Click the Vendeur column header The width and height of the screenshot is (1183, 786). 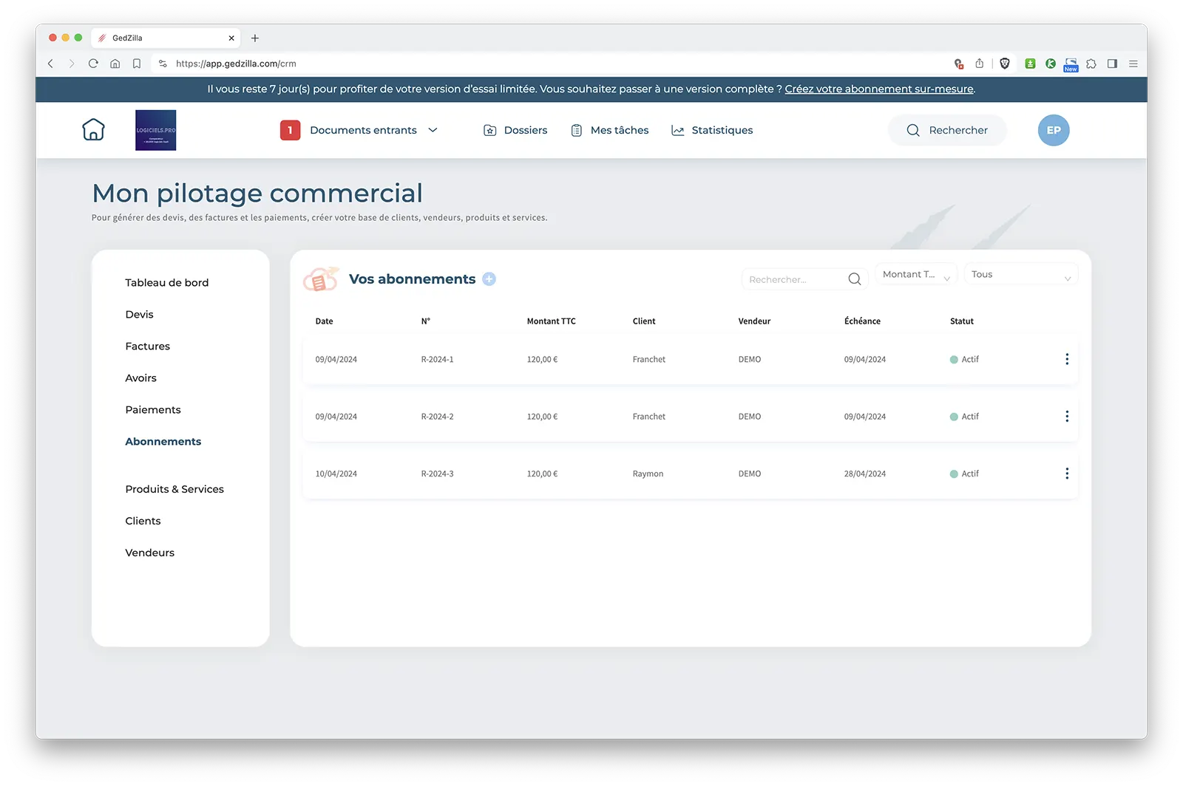[x=754, y=321]
